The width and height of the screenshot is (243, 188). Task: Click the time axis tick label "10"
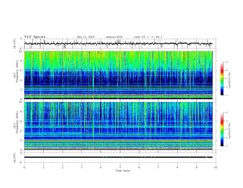click(216, 167)
